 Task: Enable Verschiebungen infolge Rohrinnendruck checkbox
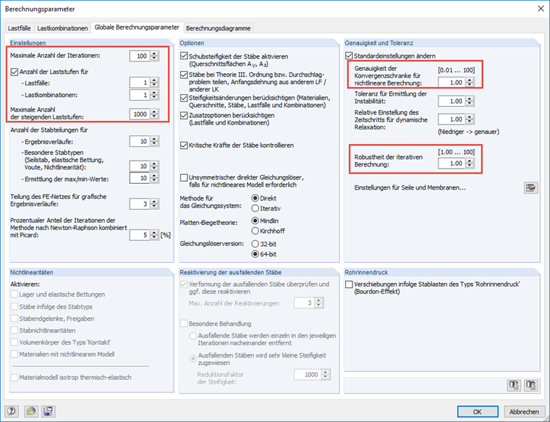349,284
